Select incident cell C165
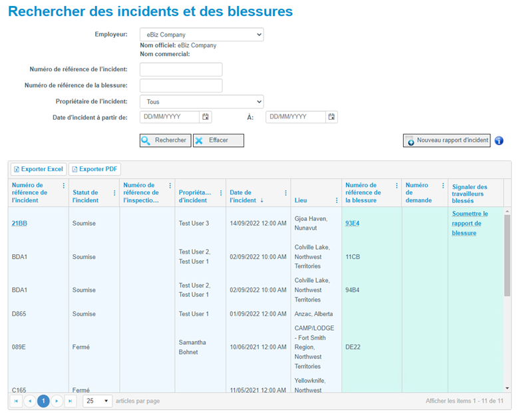Image resolution: width=519 pixels, height=414 pixels. (19, 390)
